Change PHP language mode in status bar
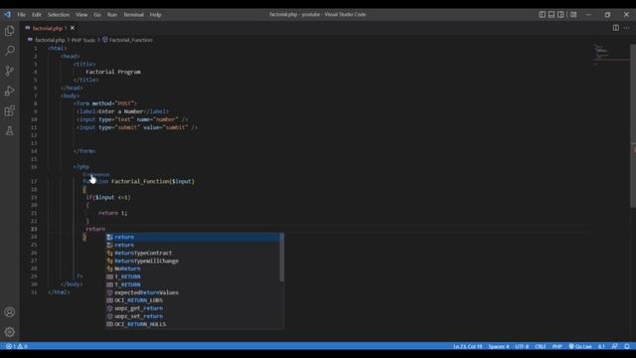The width and height of the screenshot is (636, 358). click(556, 346)
